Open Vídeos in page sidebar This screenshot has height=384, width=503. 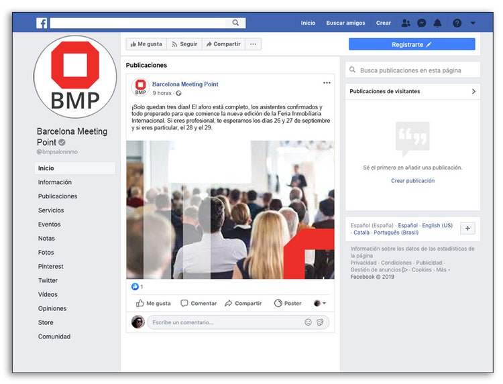click(48, 295)
